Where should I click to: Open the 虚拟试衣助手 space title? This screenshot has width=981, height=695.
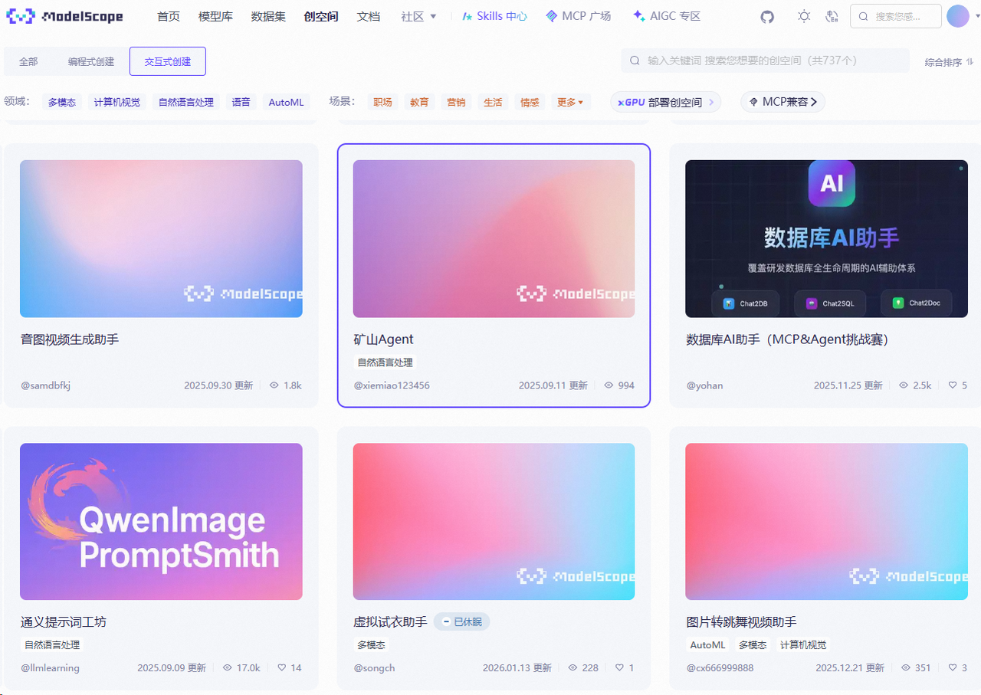(390, 621)
